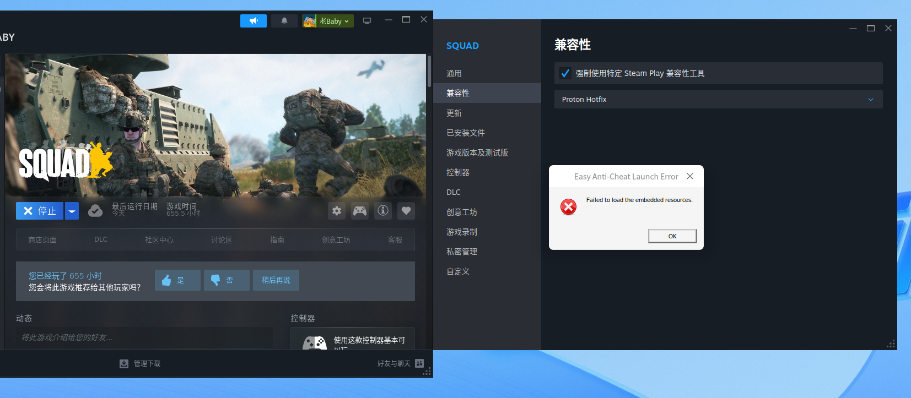The height and width of the screenshot is (398, 911).
Task: Open the 客服 support tab
Action: coord(395,240)
